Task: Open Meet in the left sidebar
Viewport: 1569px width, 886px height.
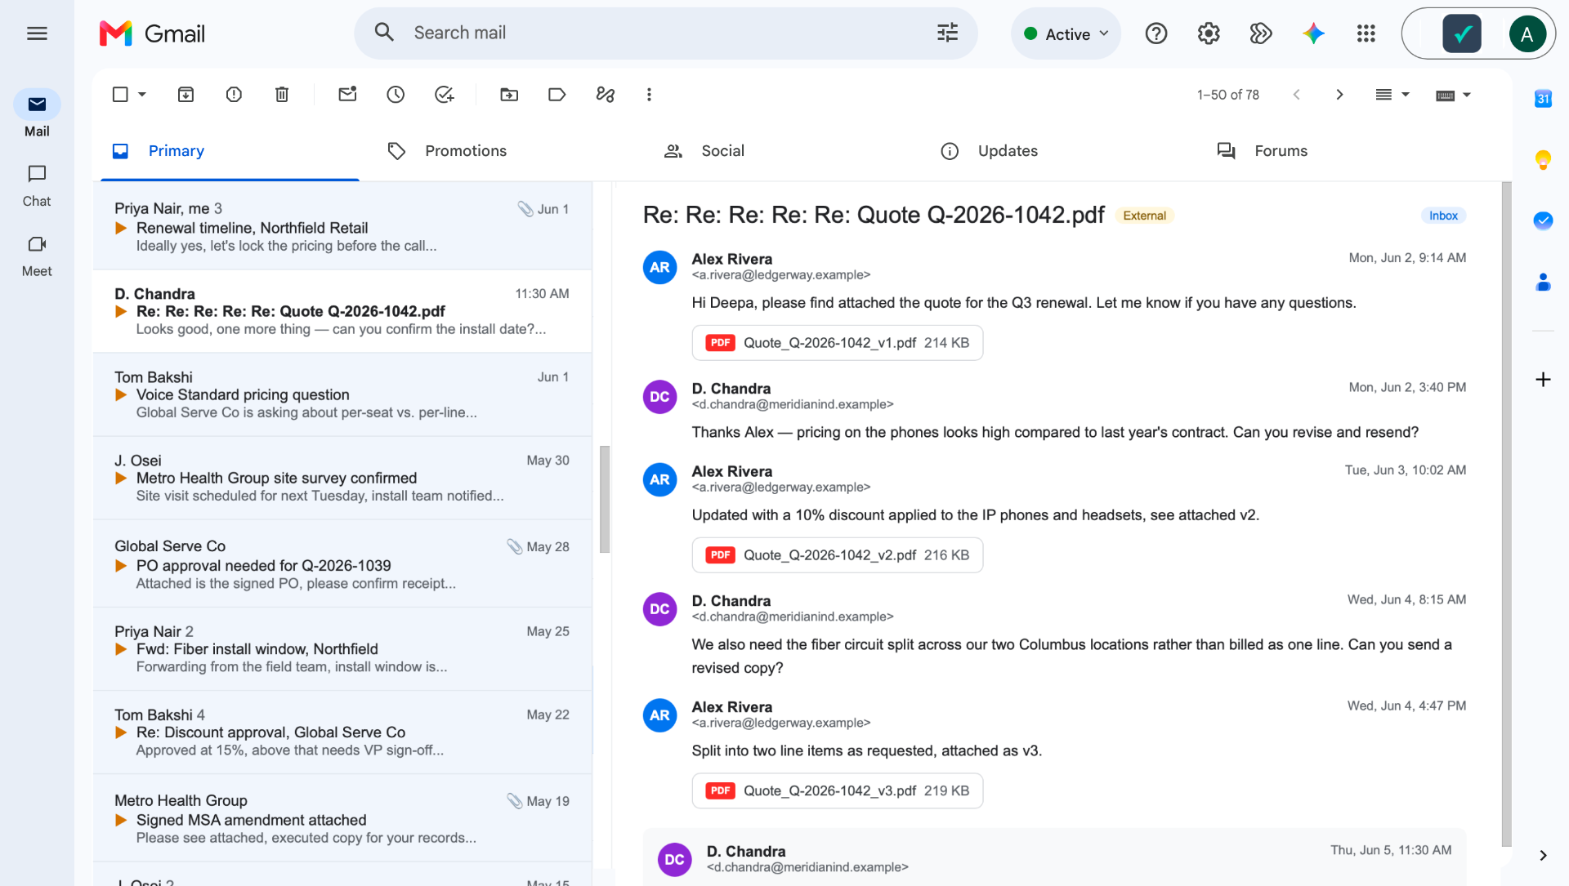Action: pos(37,256)
